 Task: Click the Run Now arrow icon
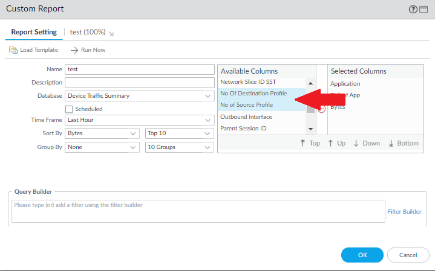click(x=75, y=50)
